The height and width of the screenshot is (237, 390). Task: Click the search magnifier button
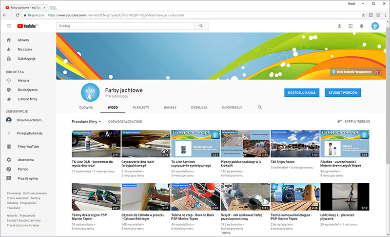click(201, 26)
